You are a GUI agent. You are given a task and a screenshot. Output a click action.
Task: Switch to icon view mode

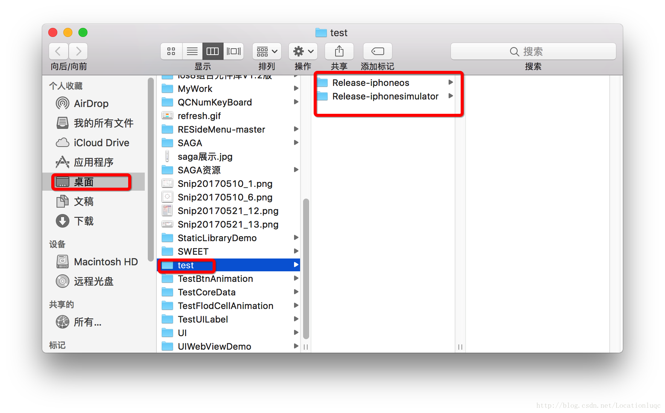[171, 51]
